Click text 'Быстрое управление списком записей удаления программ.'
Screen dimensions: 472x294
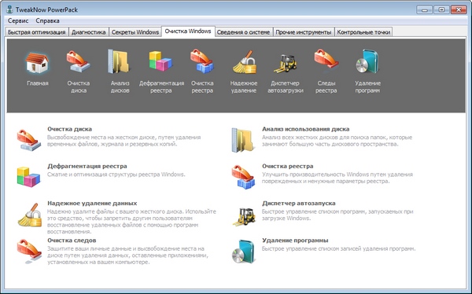coord(338,249)
